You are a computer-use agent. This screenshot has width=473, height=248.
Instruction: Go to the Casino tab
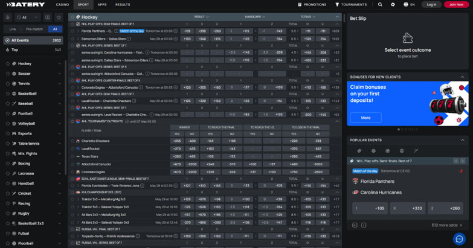coord(62,4)
